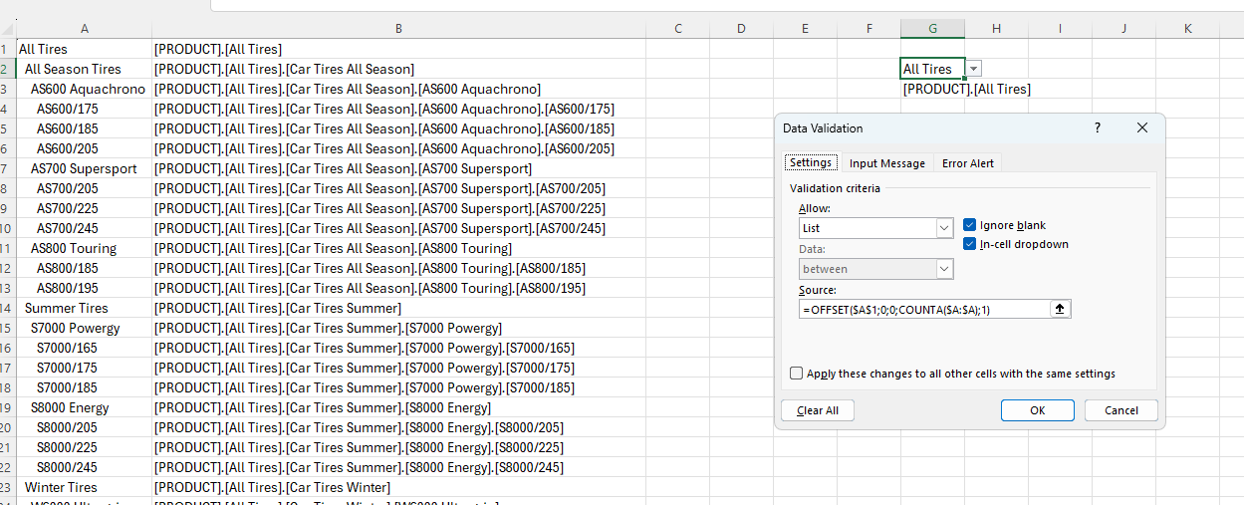The width and height of the screenshot is (1244, 505).
Task: Click cell AS600/185 in column A
Action: [x=84, y=128]
